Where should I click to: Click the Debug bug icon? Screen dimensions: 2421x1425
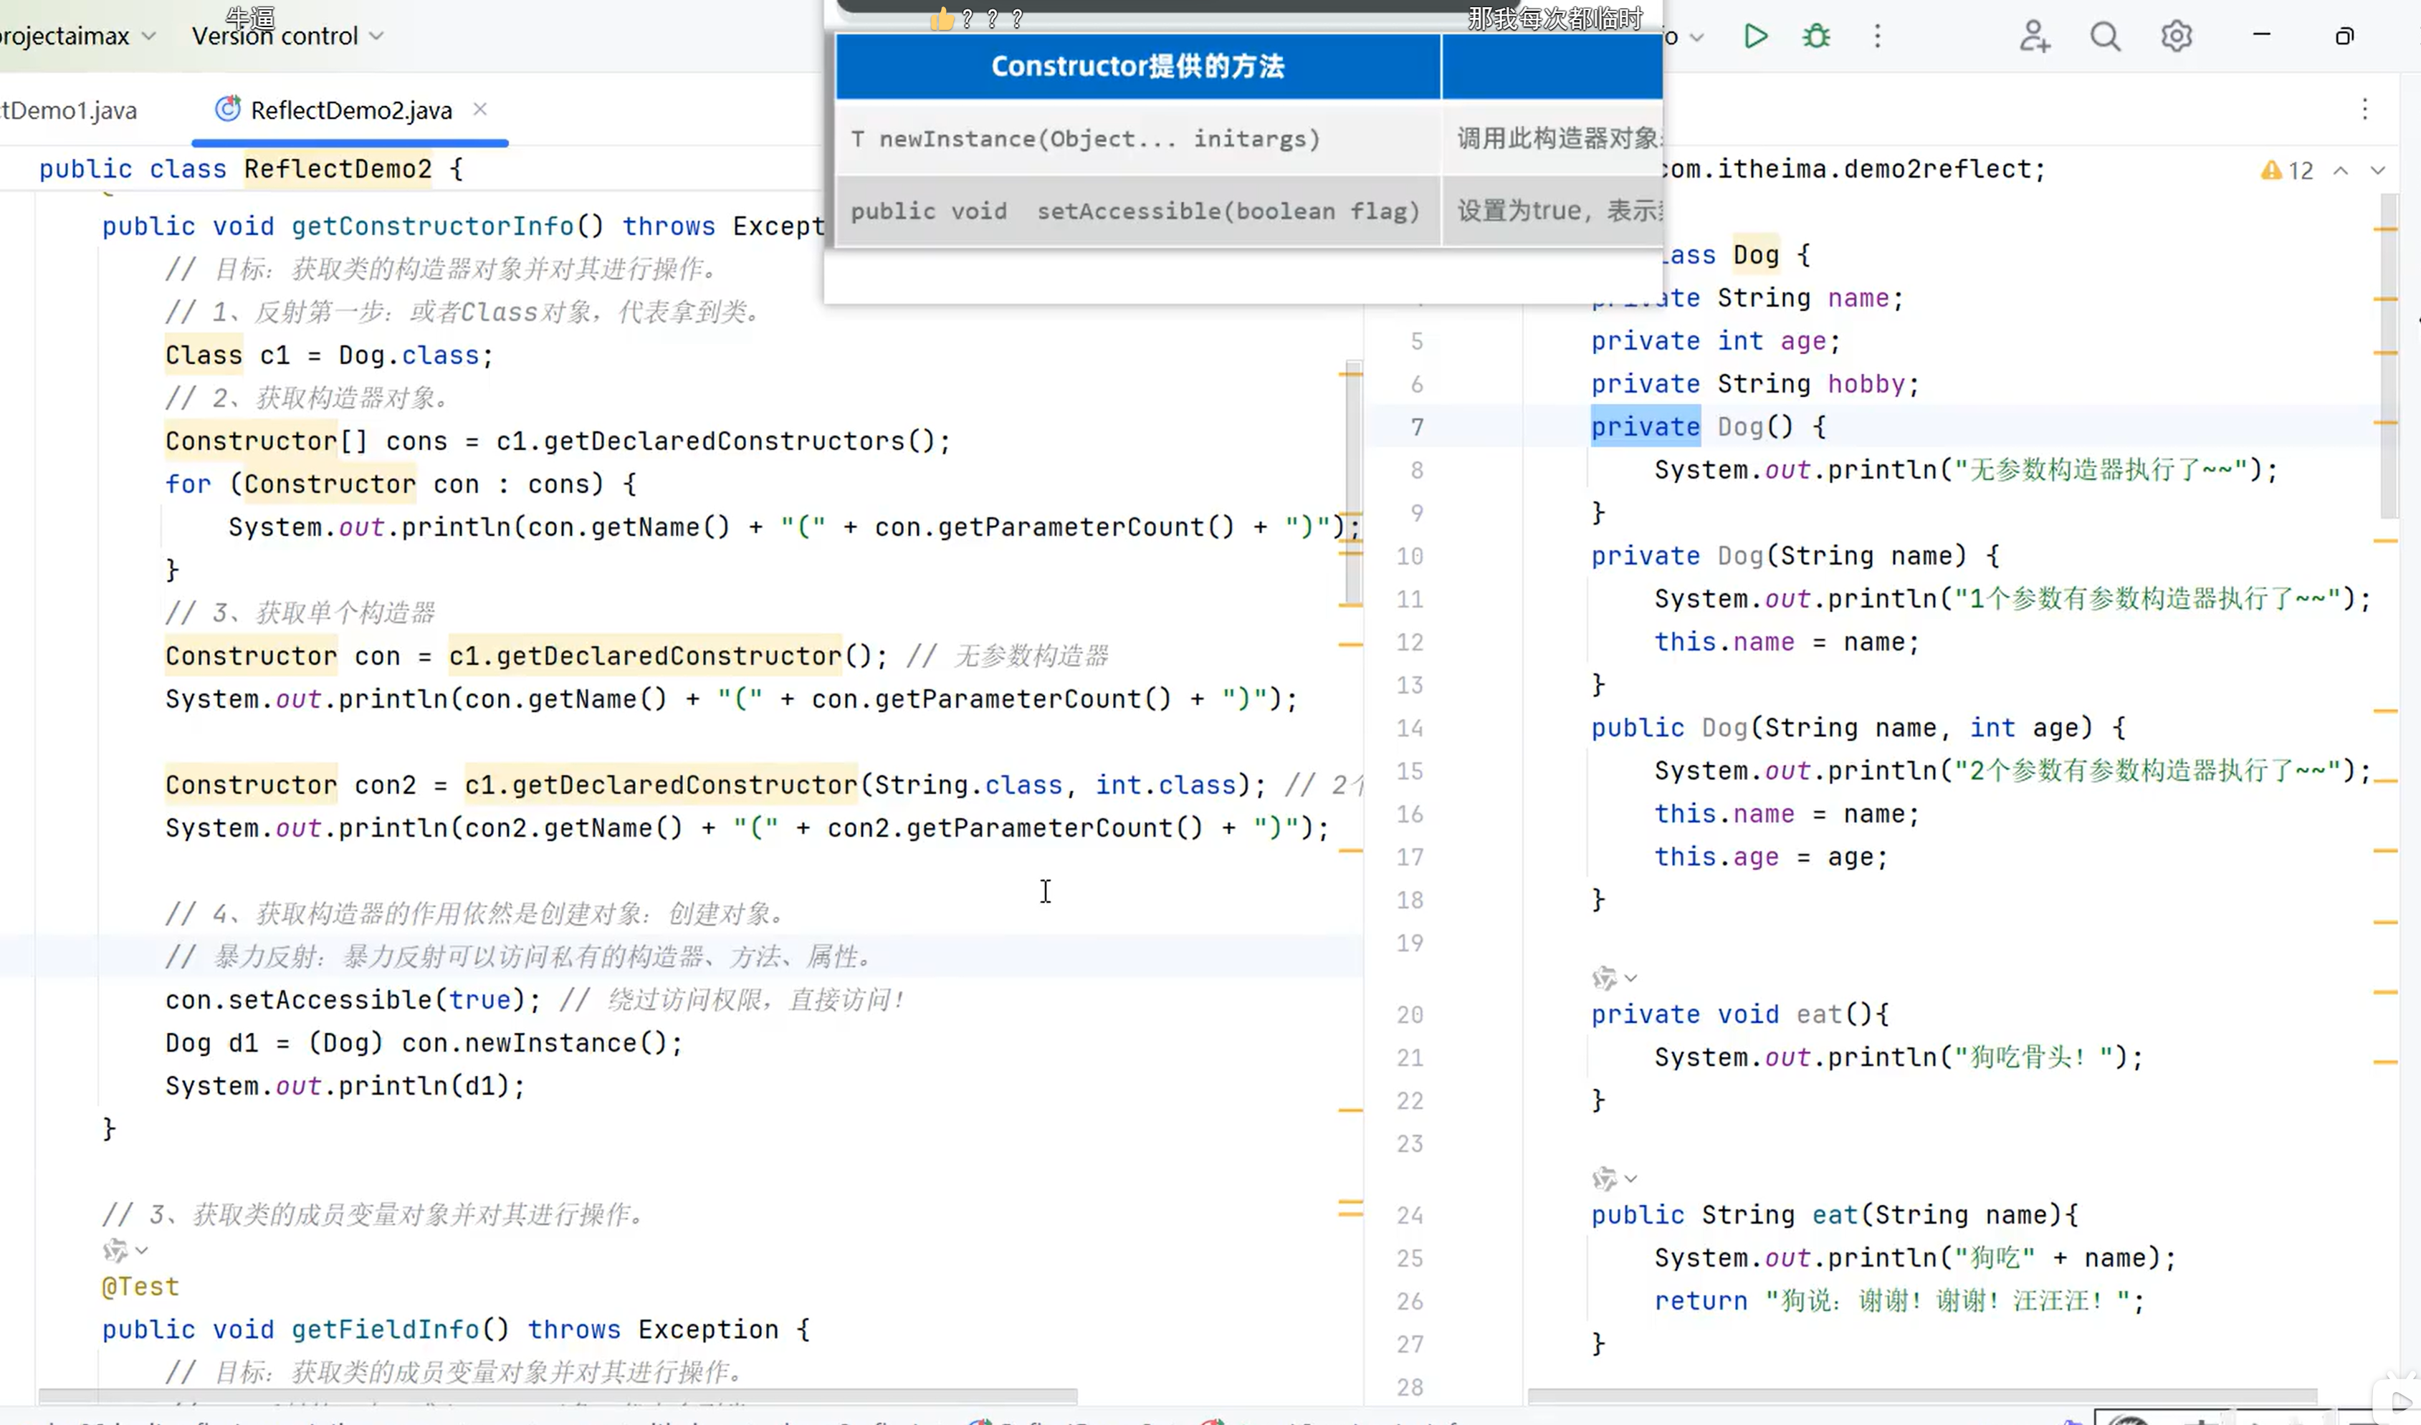point(1816,37)
